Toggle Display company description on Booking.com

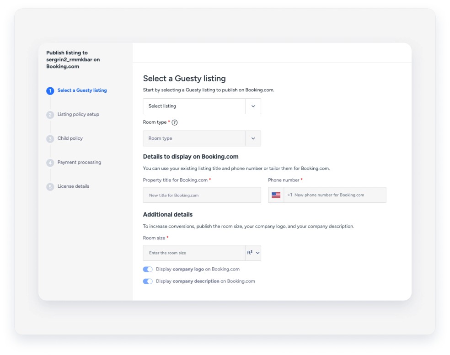click(148, 281)
